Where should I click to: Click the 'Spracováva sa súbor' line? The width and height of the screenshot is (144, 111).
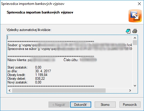click(70, 49)
